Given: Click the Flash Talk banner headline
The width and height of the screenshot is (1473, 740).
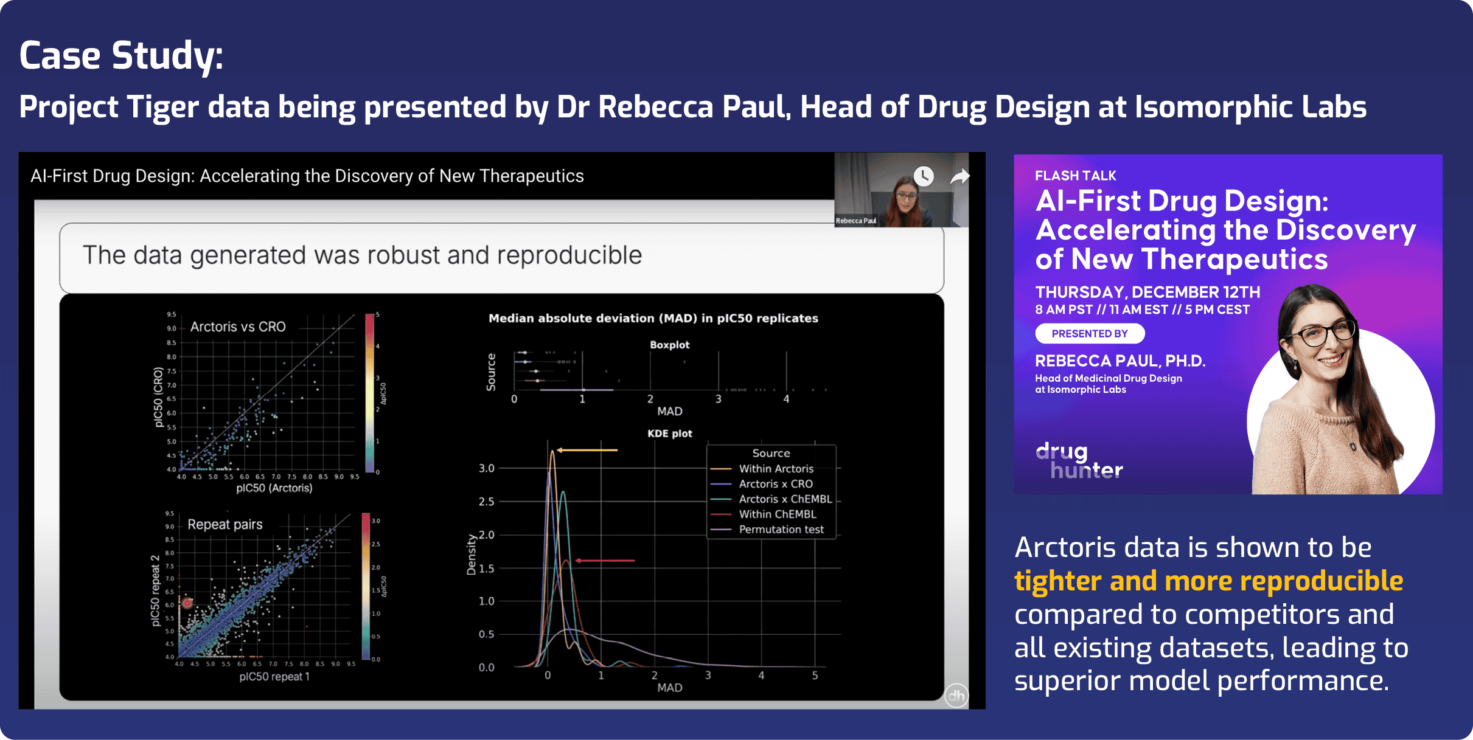Looking at the screenshot, I should 1225,230.
